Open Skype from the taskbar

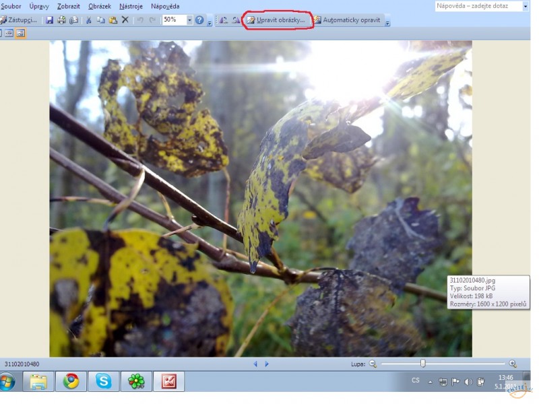coord(104,381)
